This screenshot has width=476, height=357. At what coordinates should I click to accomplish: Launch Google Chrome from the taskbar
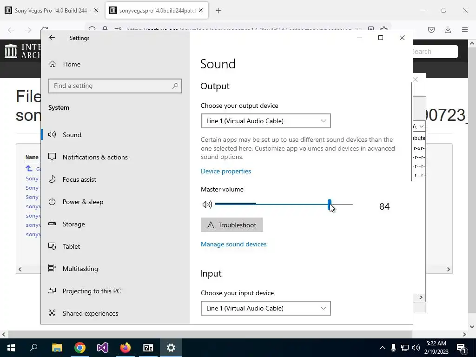click(79, 348)
